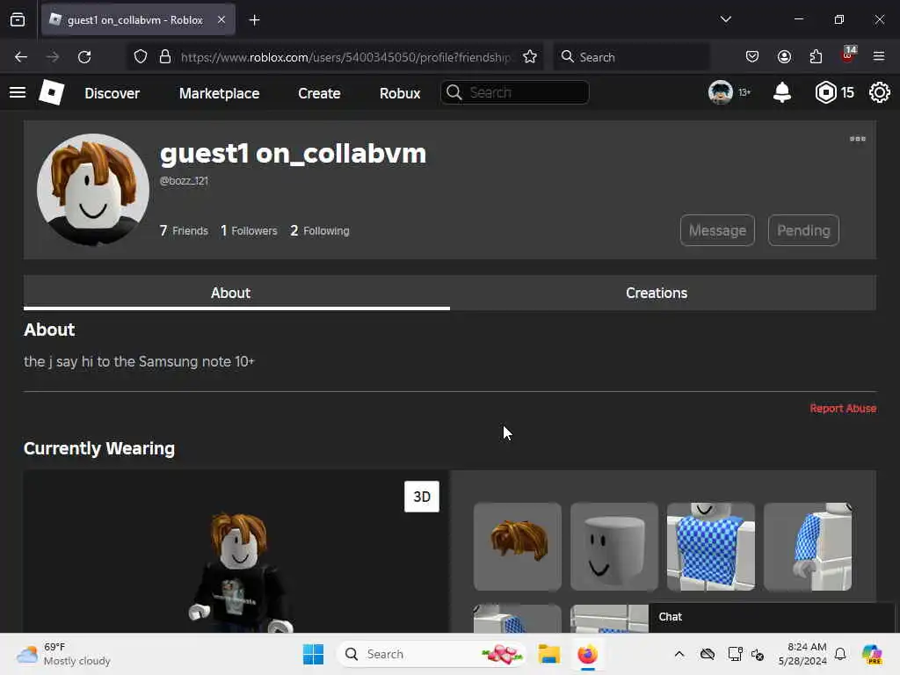Close the guest1 on_collabvm Roblox tab
Viewport: 900px width, 675px height.
[x=221, y=20]
